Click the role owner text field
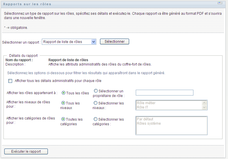The width and height of the screenshot is (228, 159). click(x=164, y=93)
